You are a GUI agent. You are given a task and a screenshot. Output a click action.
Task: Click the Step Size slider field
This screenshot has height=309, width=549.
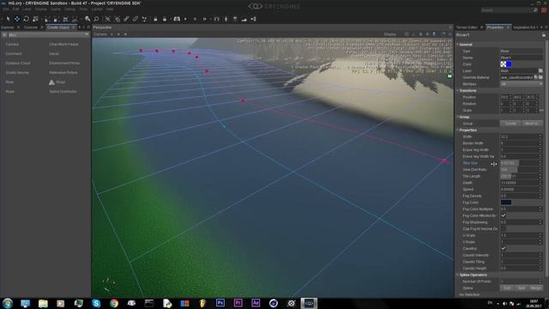tap(522, 163)
